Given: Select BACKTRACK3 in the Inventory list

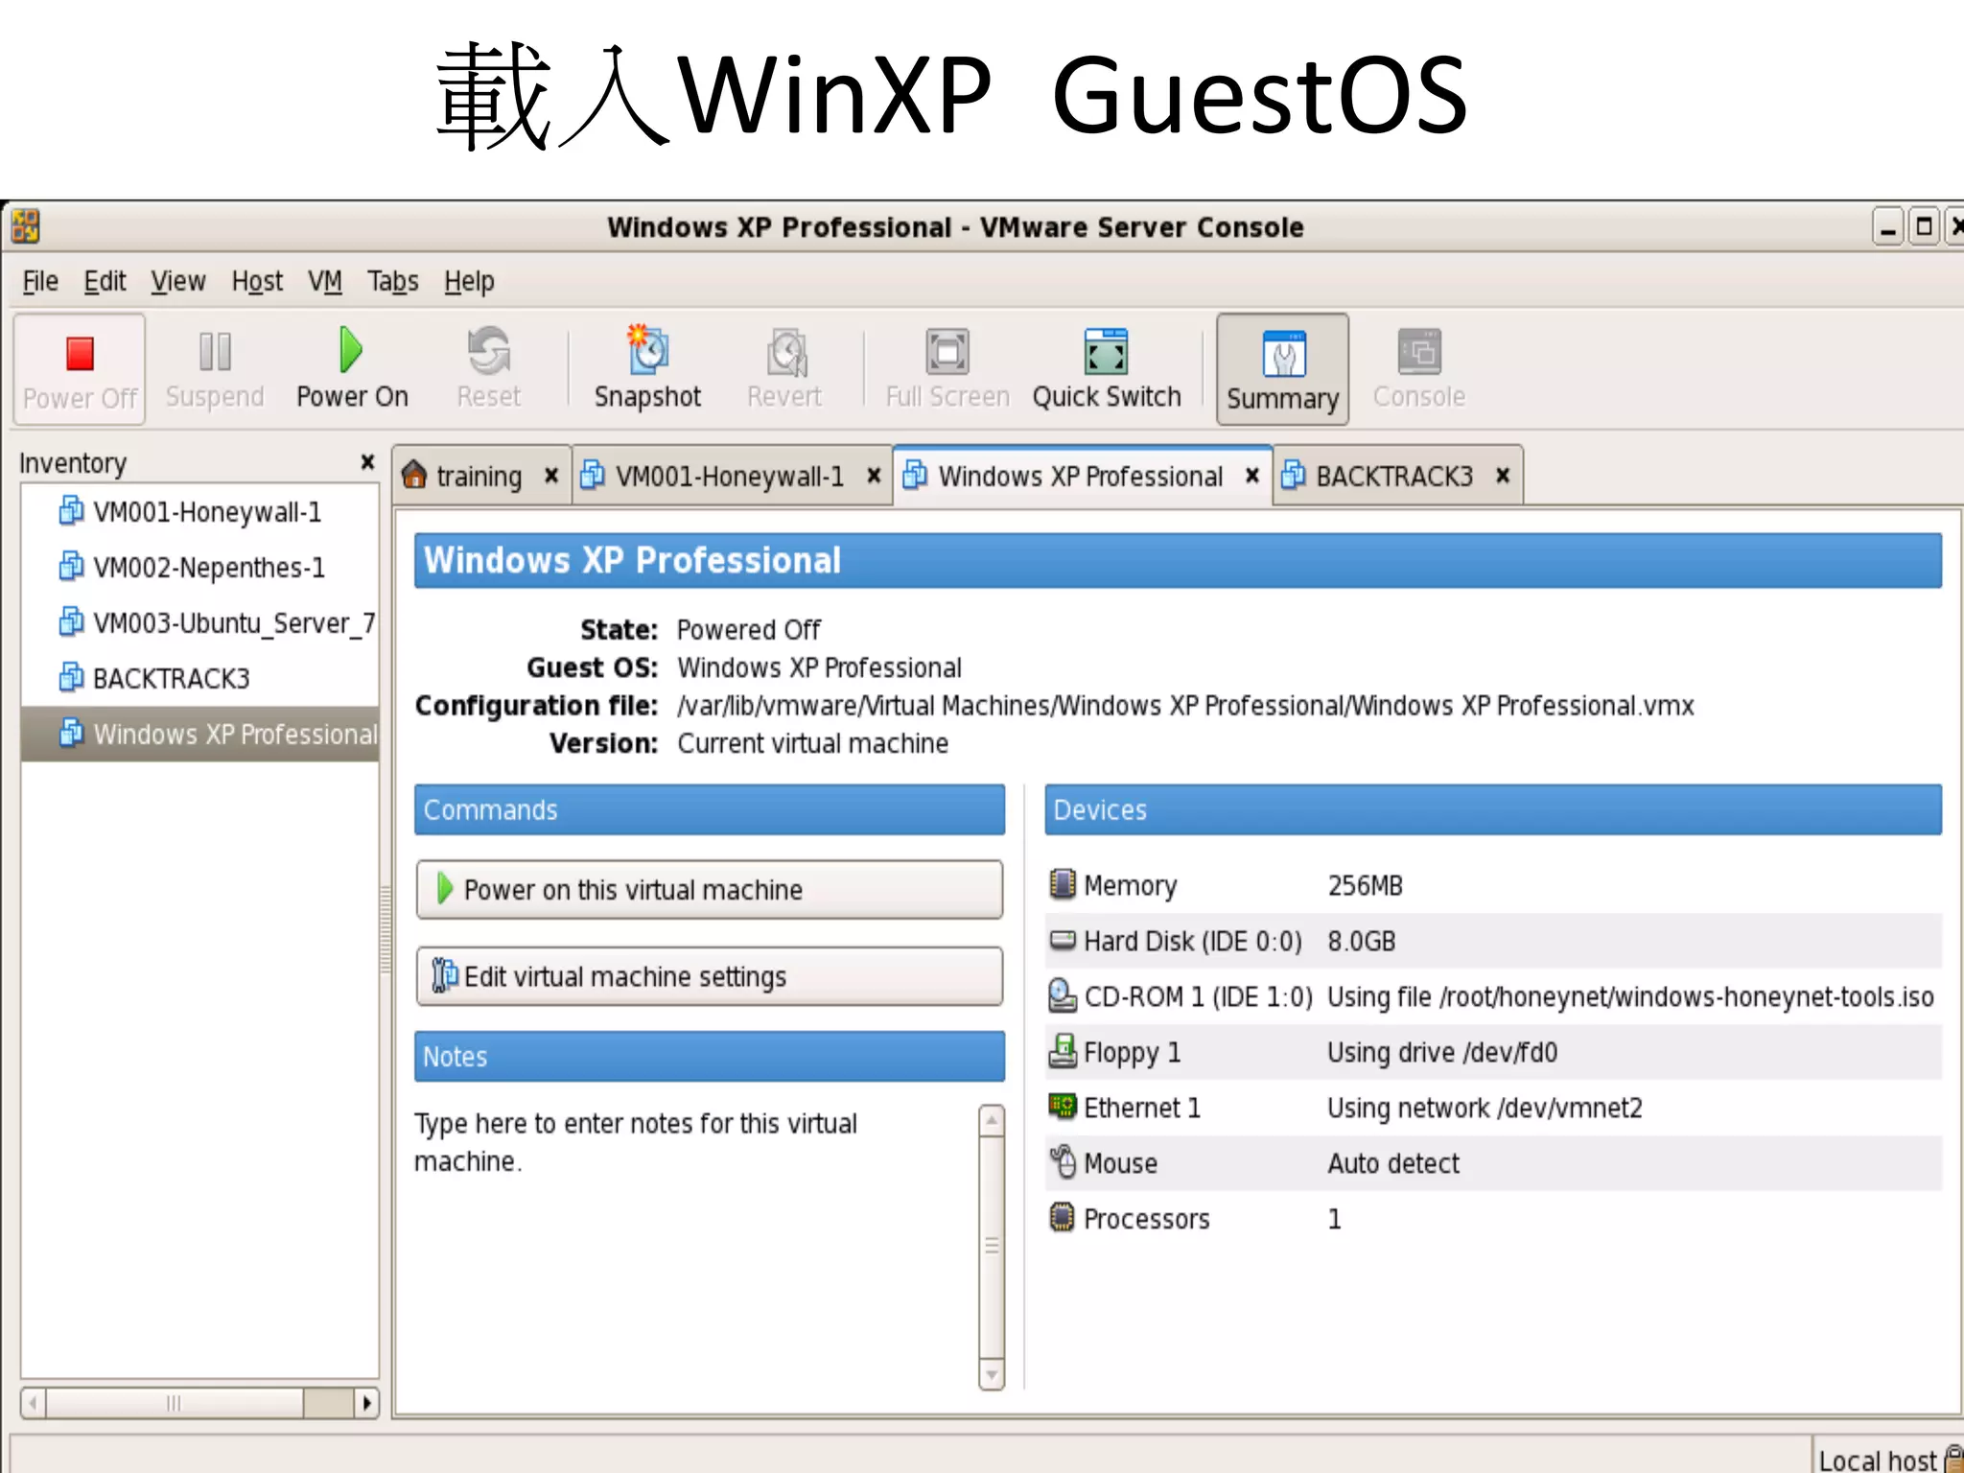Looking at the screenshot, I should click(x=200, y=678).
